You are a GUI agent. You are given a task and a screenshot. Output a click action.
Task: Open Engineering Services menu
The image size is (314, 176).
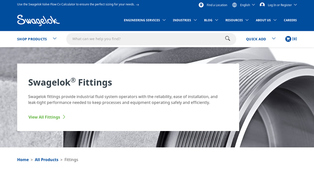tap(142, 20)
